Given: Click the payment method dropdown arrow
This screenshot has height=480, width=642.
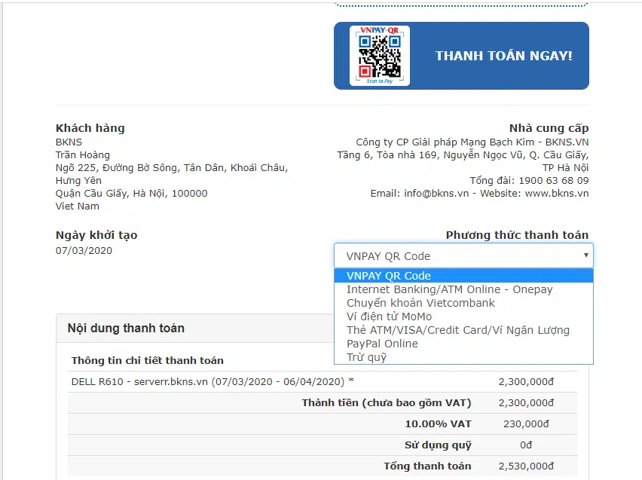Looking at the screenshot, I should point(586,255).
